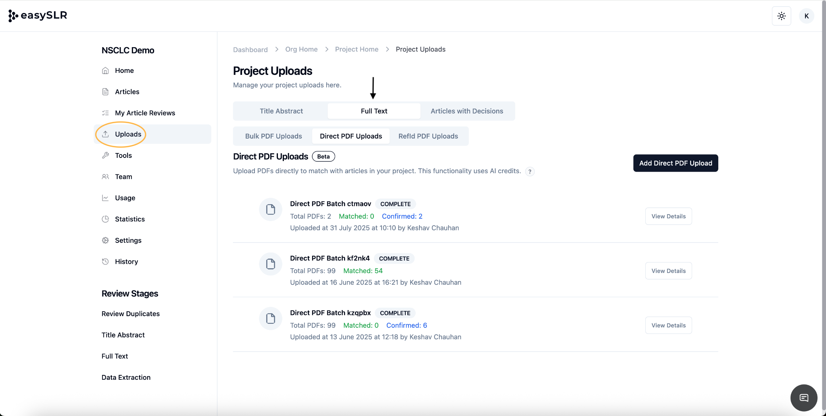
Task: Click file icon for batch ctmaov
Action: click(x=270, y=209)
